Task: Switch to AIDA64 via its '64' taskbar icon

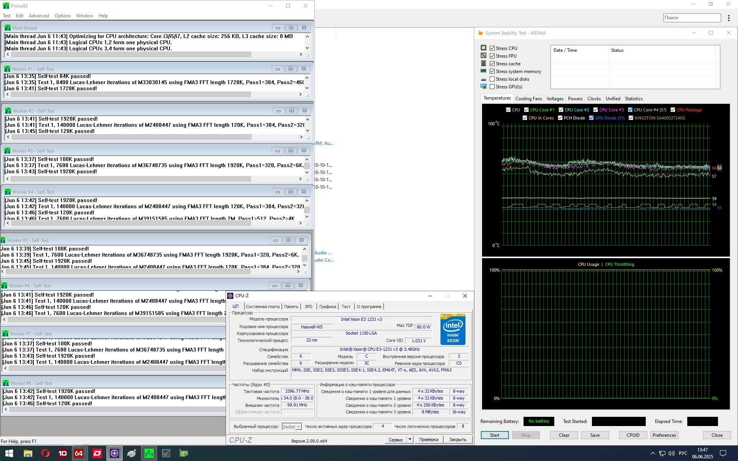Action: [x=79, y=453]
